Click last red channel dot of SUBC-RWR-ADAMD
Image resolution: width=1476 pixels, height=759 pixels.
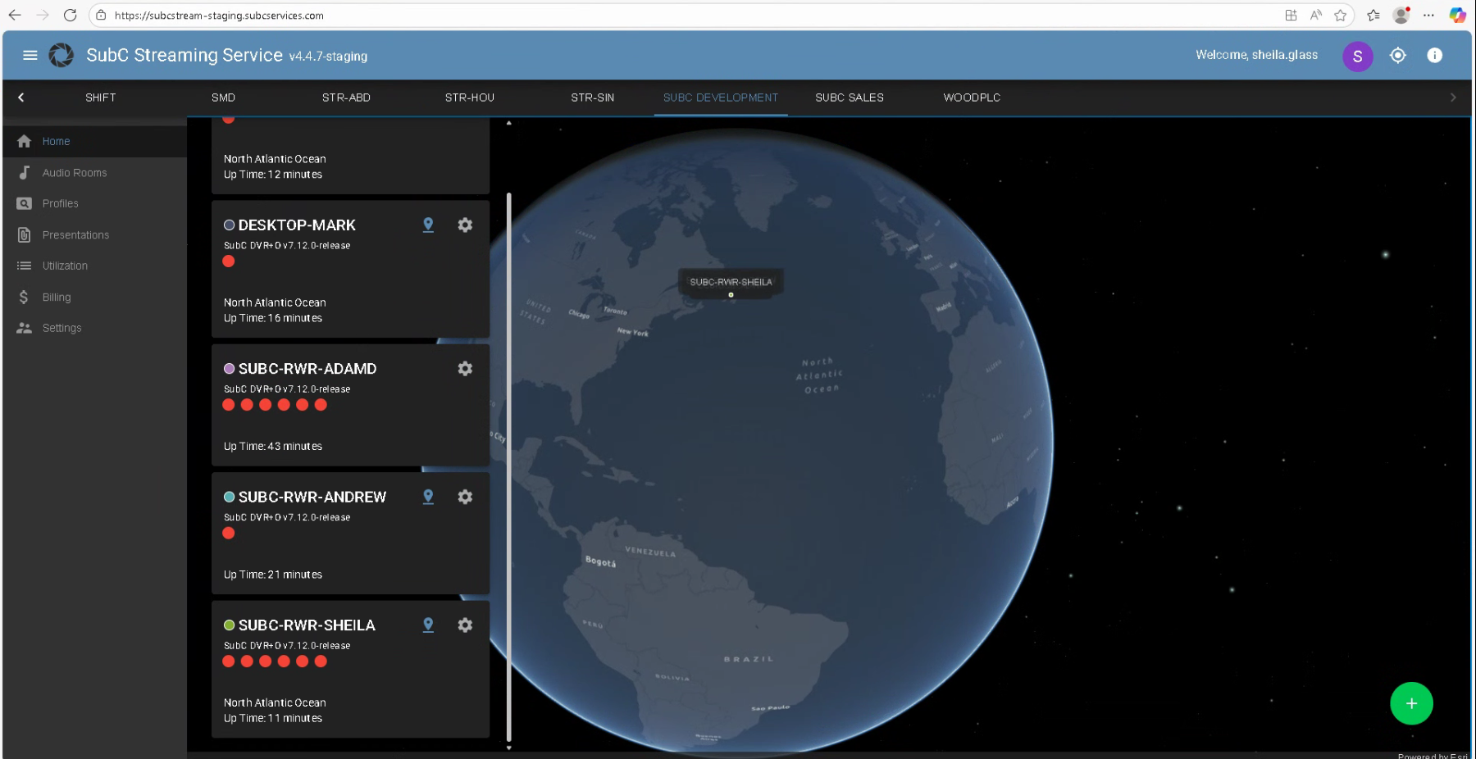(321, 405)
